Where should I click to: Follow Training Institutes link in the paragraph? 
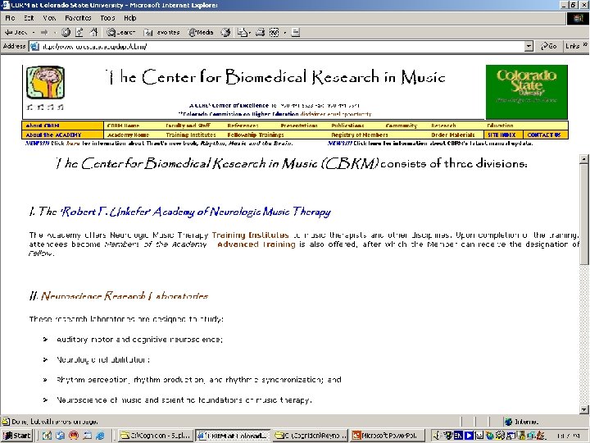(250, 235)
